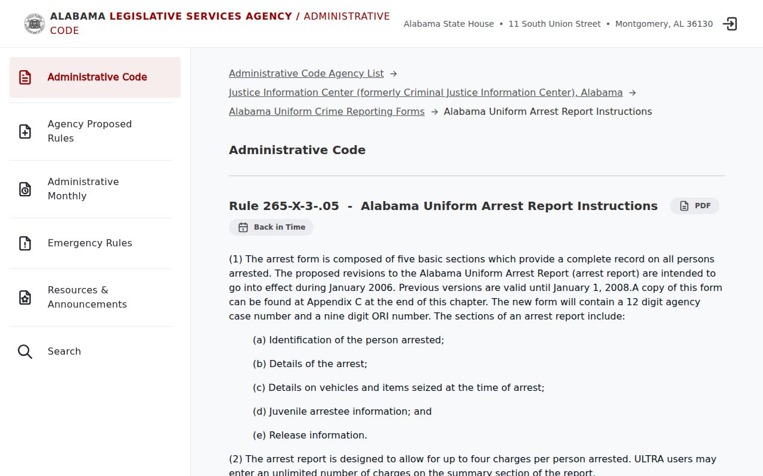Image resolution: width=763 pixels, height=476 pixels.
Task: Click the Back in Time calendar icon
Action: click(243, 227)
